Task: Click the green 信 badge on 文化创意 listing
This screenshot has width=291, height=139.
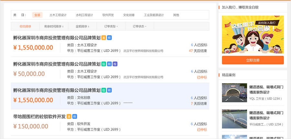Action: (103, 90)
